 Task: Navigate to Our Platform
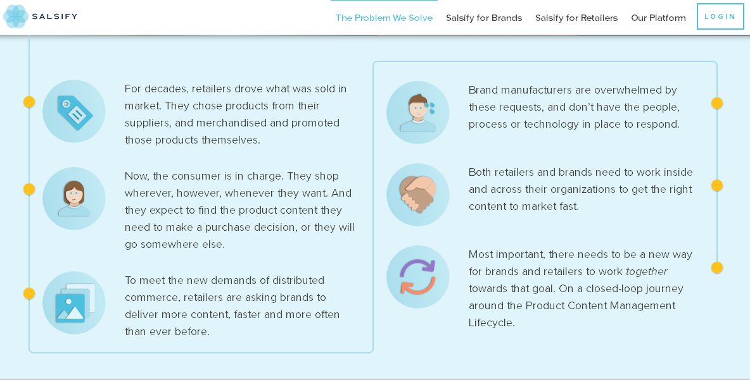click(x=658, y=18)
